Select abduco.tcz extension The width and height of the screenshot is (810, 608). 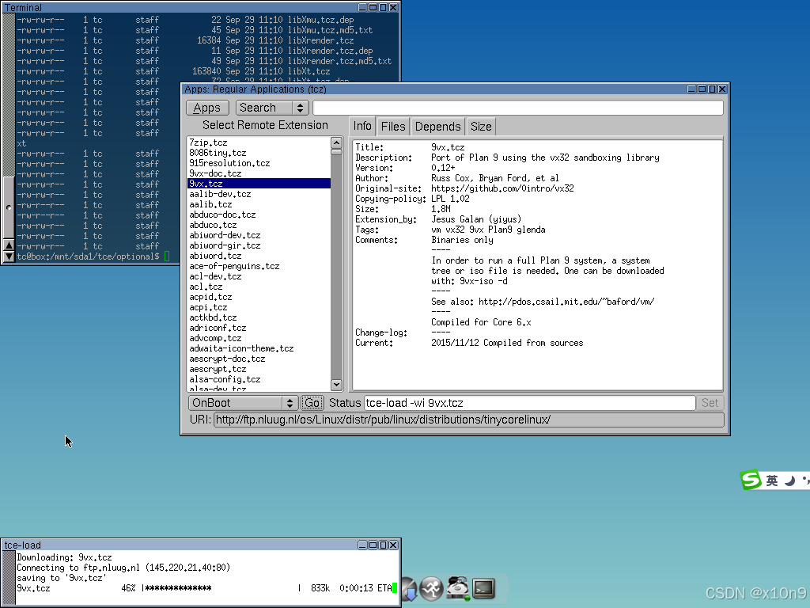point(259,225)
